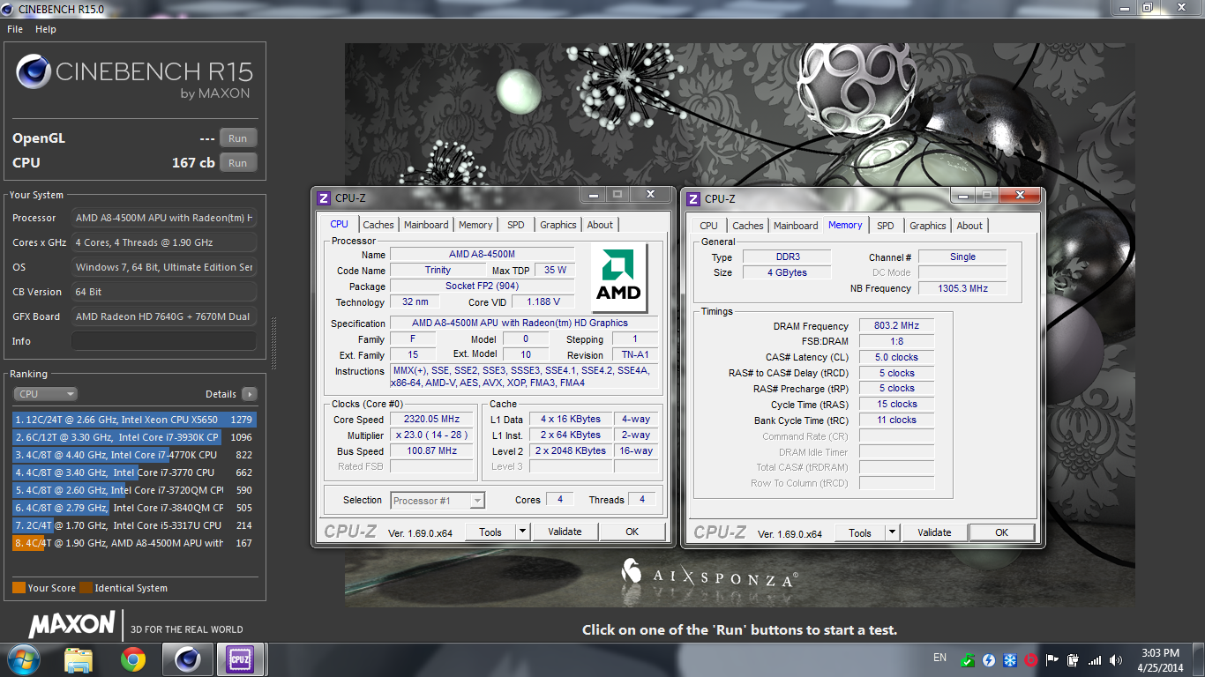
Task: Open Windows Explorer from the taskbar
Action: (x=79, y=658)
